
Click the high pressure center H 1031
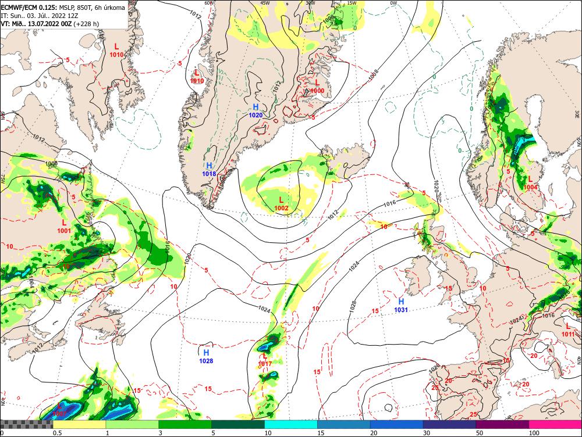pyautogui.click(x=401, y=306)
